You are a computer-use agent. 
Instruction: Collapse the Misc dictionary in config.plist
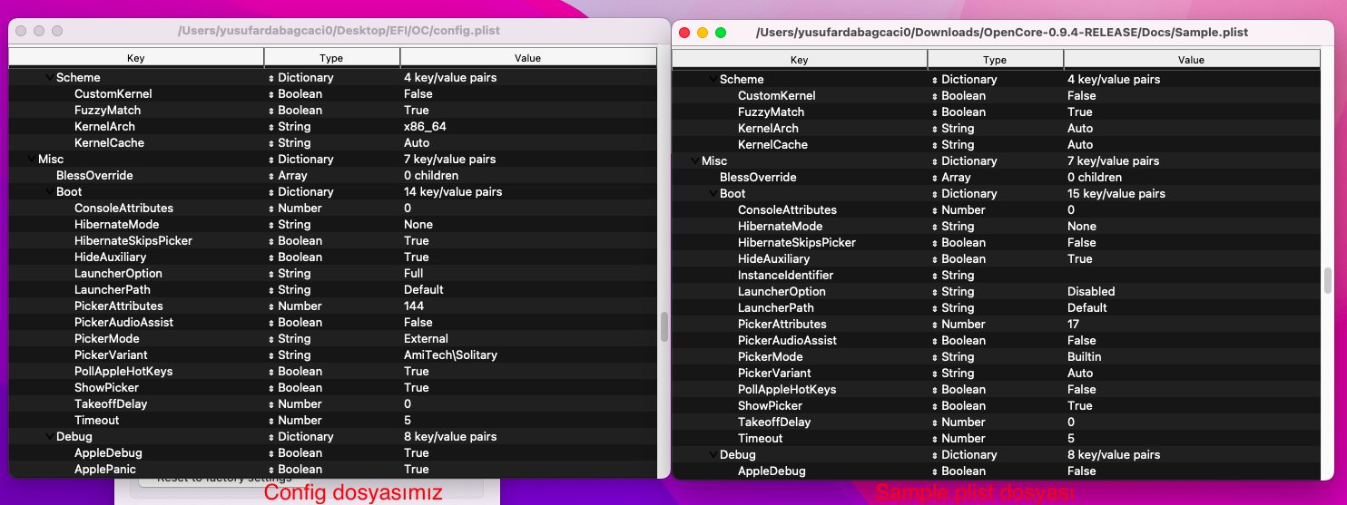coord(31,160)
